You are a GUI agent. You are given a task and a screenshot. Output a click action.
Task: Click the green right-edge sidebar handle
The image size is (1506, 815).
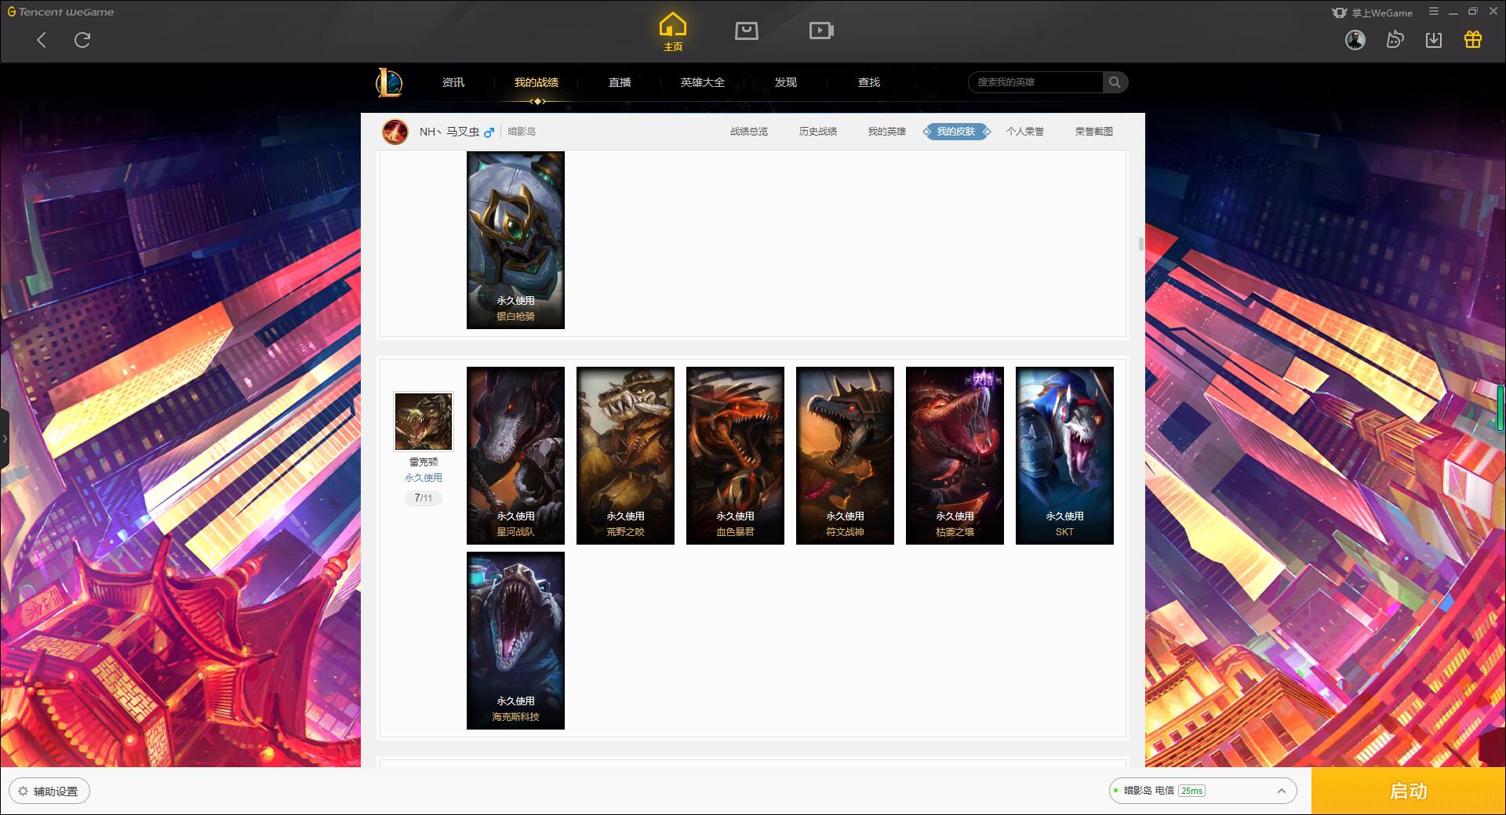[x=1501, y=407]
